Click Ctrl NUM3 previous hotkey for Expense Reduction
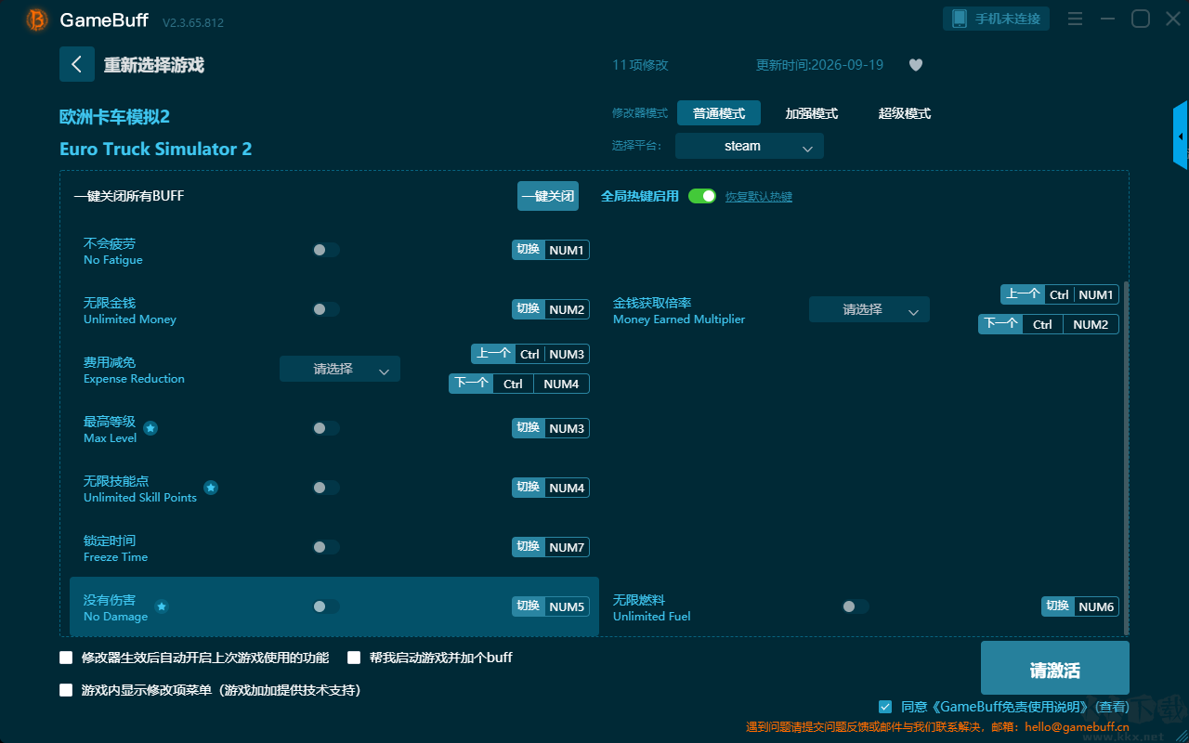 (530, 354)
